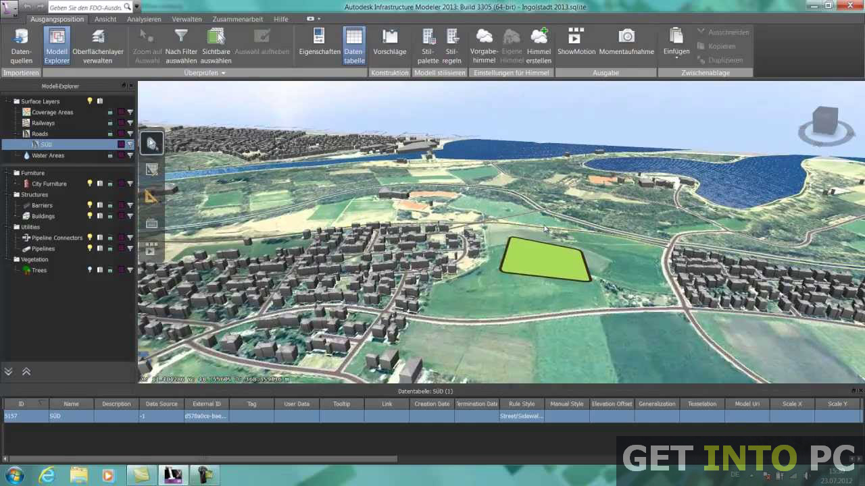Toggle Coverage Areas green lock indicator
Image resolution: width=865 pixels, height=486 pixels.
click(110, 113)
